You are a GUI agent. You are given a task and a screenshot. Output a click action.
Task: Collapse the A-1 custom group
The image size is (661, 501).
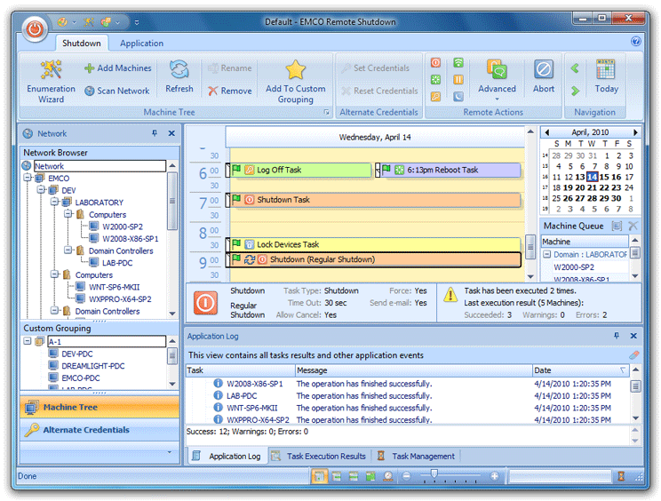[28, 342]
